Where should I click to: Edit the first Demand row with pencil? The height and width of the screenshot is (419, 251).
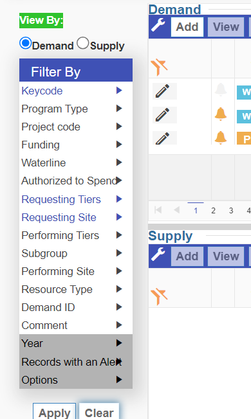click(162, 91)
